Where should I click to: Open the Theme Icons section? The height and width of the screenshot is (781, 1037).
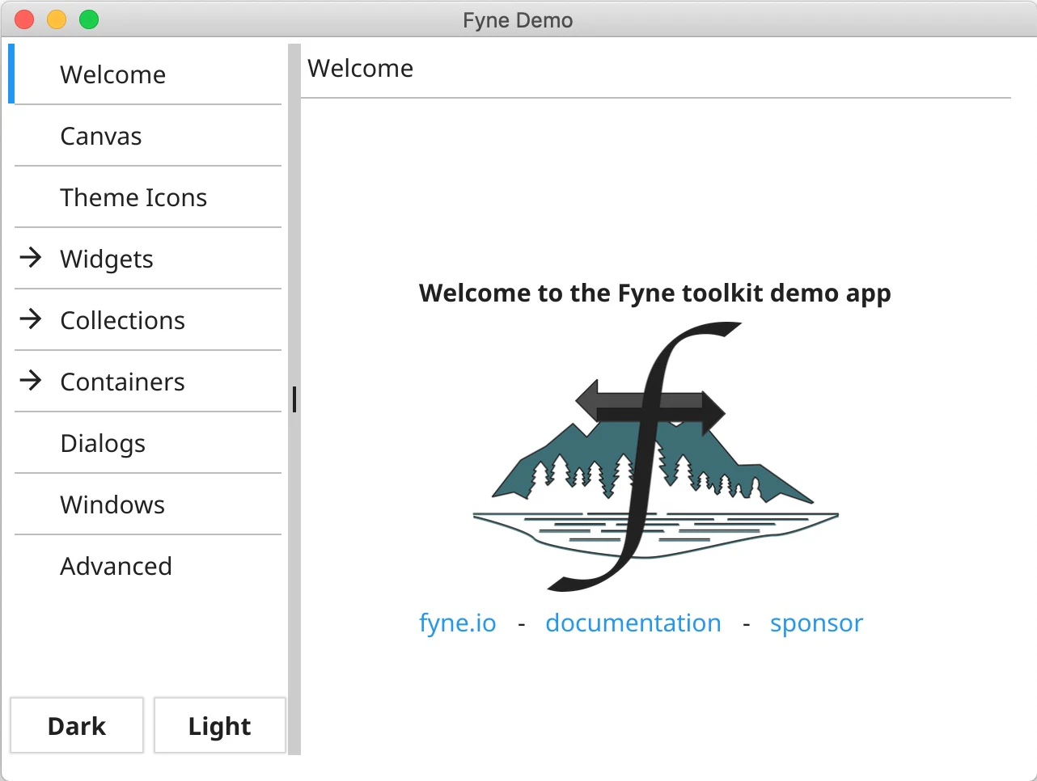pos(148,197)
